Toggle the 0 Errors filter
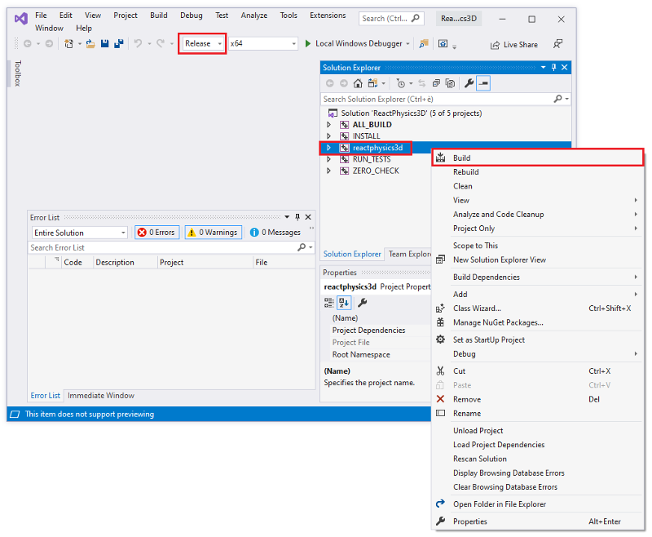This screenshot has width=652, height=537. [x=156, y=233]
